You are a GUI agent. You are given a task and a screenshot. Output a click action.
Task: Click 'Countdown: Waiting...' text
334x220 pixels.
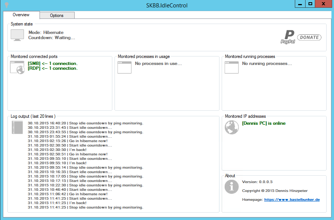[52, 38]
